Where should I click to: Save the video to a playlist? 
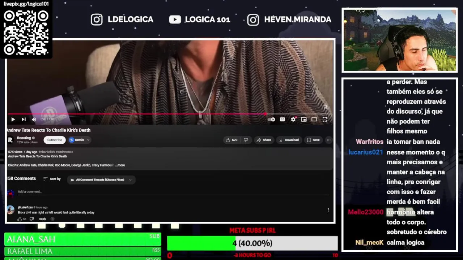pyautogui.click(x=313, y=140)
